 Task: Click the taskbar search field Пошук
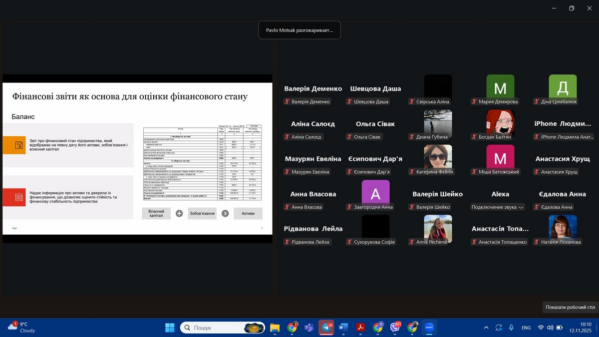point(215,328)
